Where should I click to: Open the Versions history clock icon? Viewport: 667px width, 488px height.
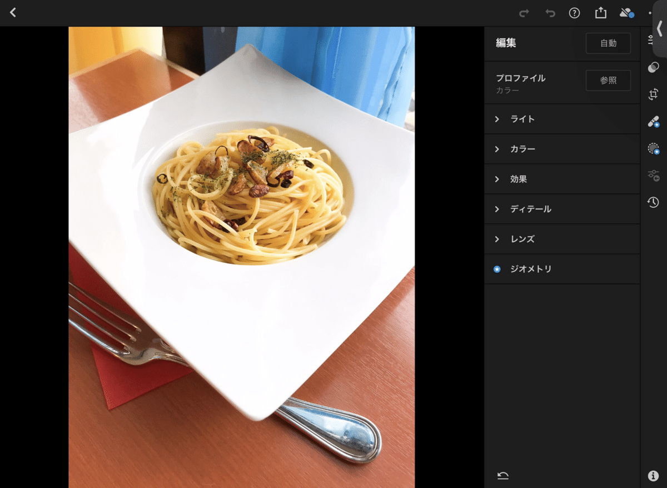click(x=653, y=202)
